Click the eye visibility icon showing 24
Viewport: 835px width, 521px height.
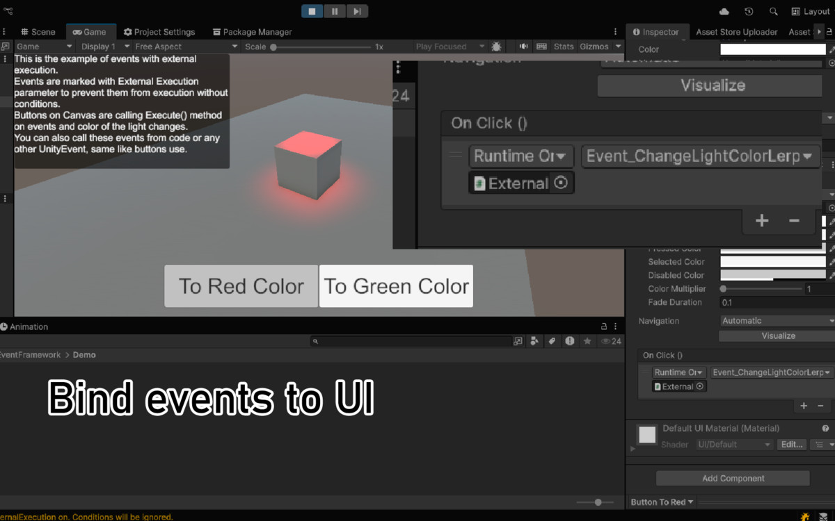607,341
